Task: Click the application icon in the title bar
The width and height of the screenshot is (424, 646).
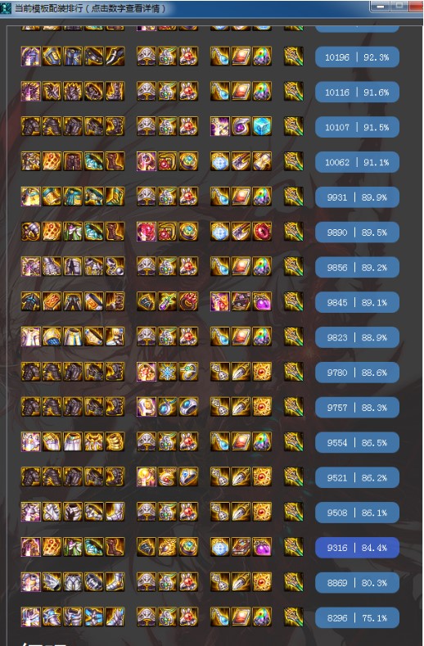Action: tap(6, 8)
